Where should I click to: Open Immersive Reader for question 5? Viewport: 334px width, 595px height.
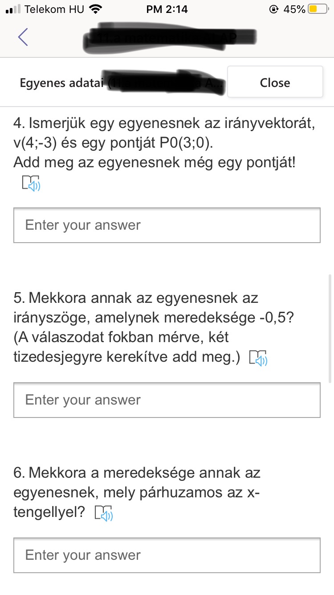pyautogui.click(x=258, y=358)
